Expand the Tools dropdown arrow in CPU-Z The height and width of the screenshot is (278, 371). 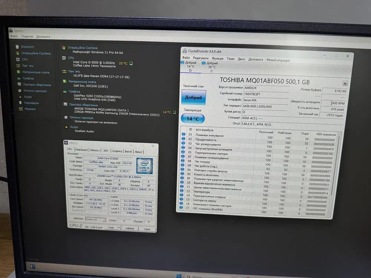119,228
